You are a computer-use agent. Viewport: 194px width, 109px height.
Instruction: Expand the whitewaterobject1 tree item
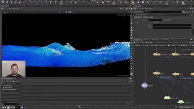pyautogui.click(x=3, y=89)
